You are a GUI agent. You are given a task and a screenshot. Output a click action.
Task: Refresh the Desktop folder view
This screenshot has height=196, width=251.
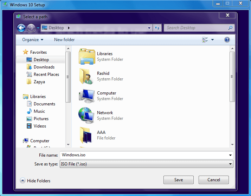(157, 28)
